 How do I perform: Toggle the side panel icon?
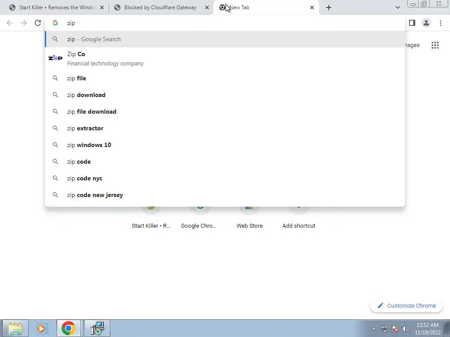[x=412, y=23]
